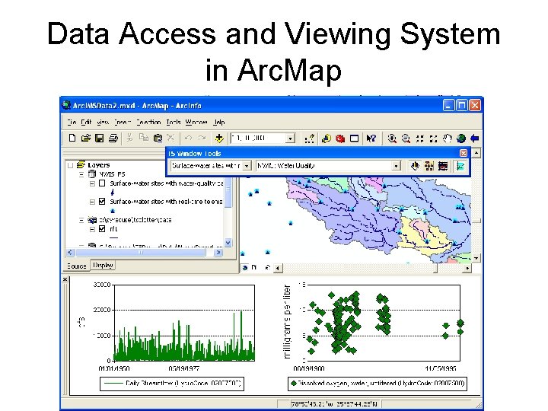548x411 pixels.
Task: Undo last action in toolbar
Action: [x=188, y=139]
